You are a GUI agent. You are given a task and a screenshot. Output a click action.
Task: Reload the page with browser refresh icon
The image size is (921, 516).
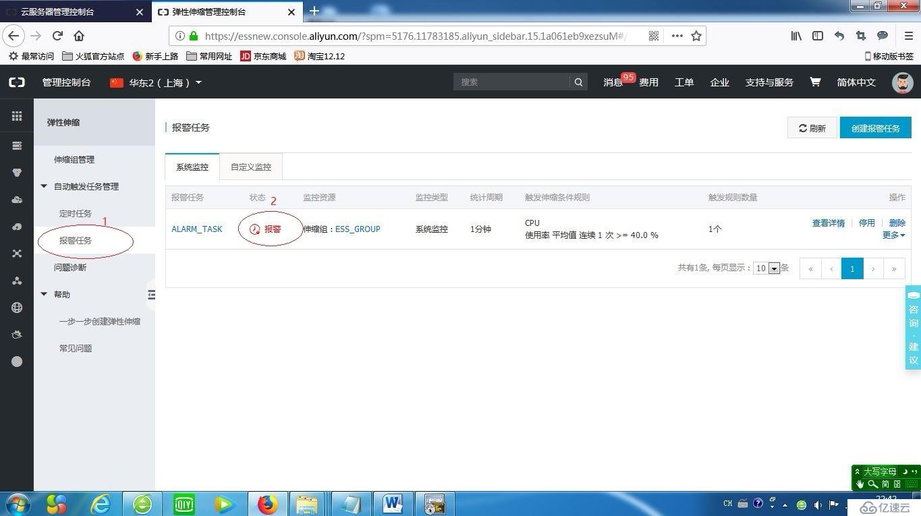pos(57,36)
